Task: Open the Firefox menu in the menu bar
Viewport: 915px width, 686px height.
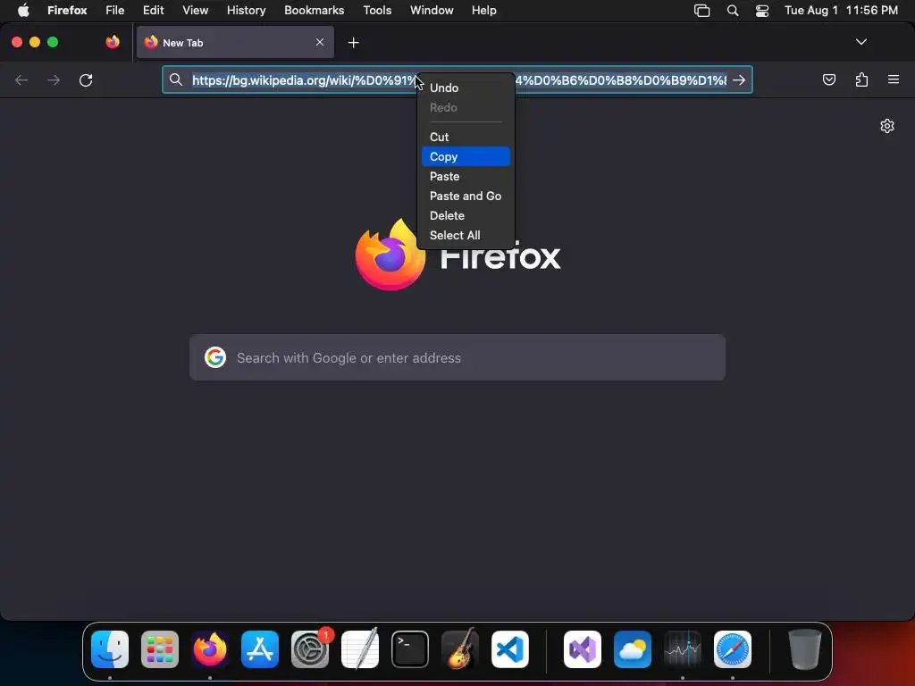Action: [67, 11]
